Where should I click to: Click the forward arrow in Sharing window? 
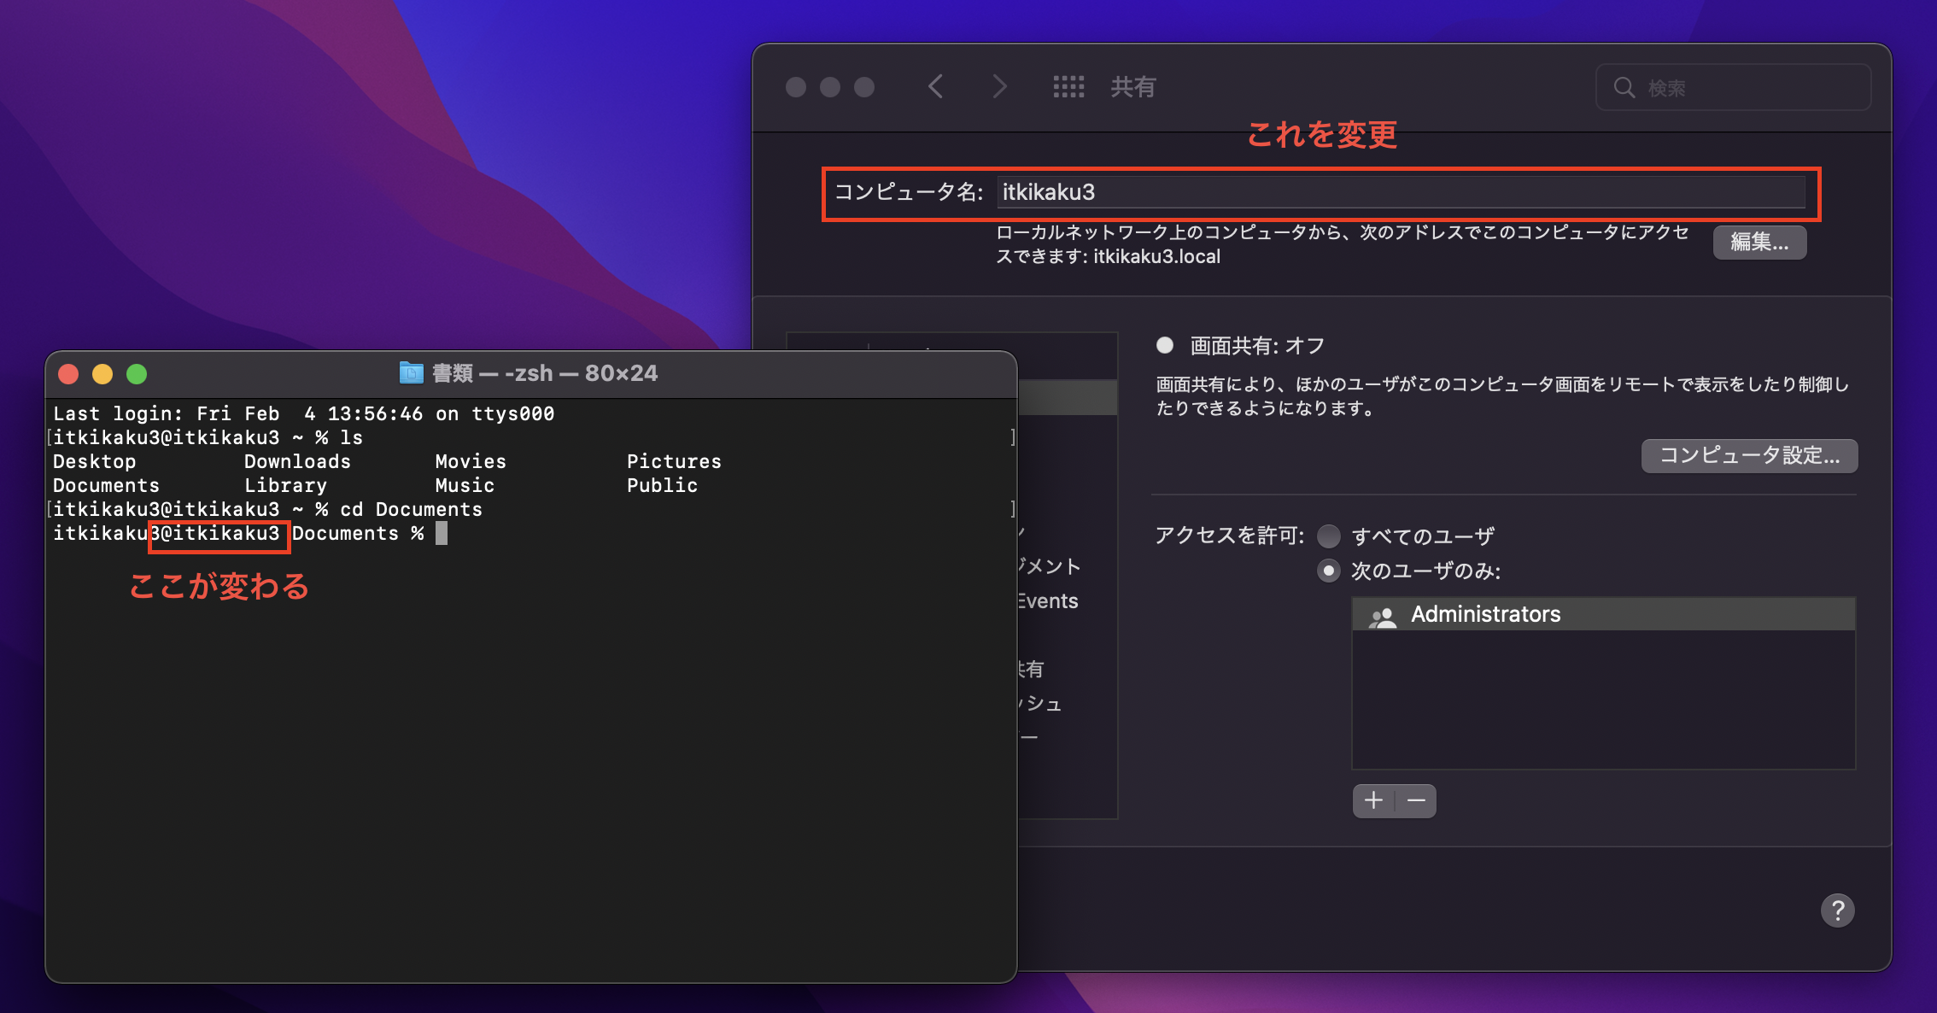[999, 86]
